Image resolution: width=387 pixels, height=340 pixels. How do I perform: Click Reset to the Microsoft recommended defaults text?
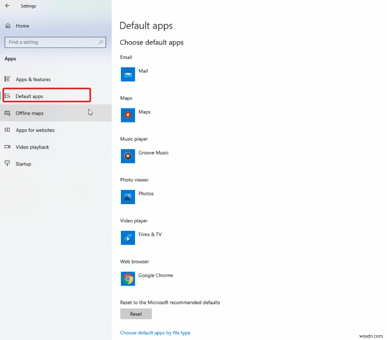(170, 302)
